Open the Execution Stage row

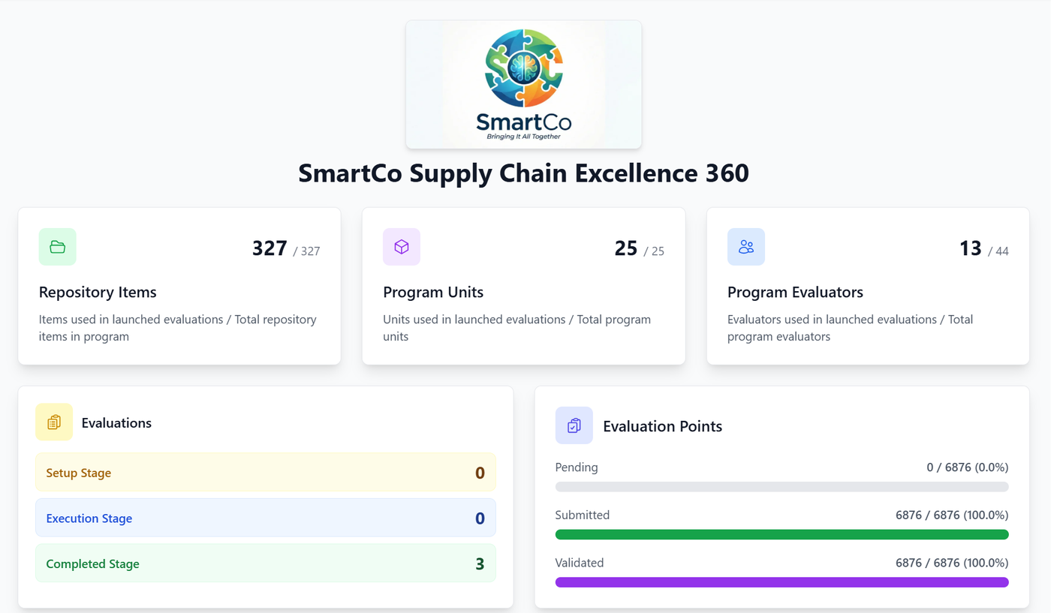tap(266, 518)
